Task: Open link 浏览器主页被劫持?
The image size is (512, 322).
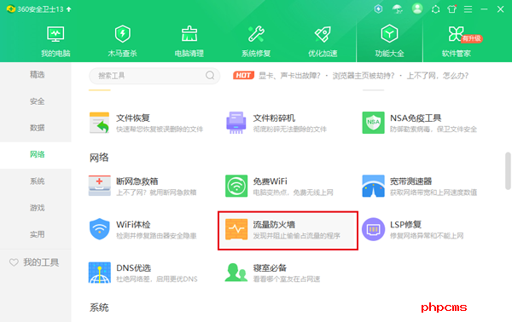Action: (x=364, y=76)
